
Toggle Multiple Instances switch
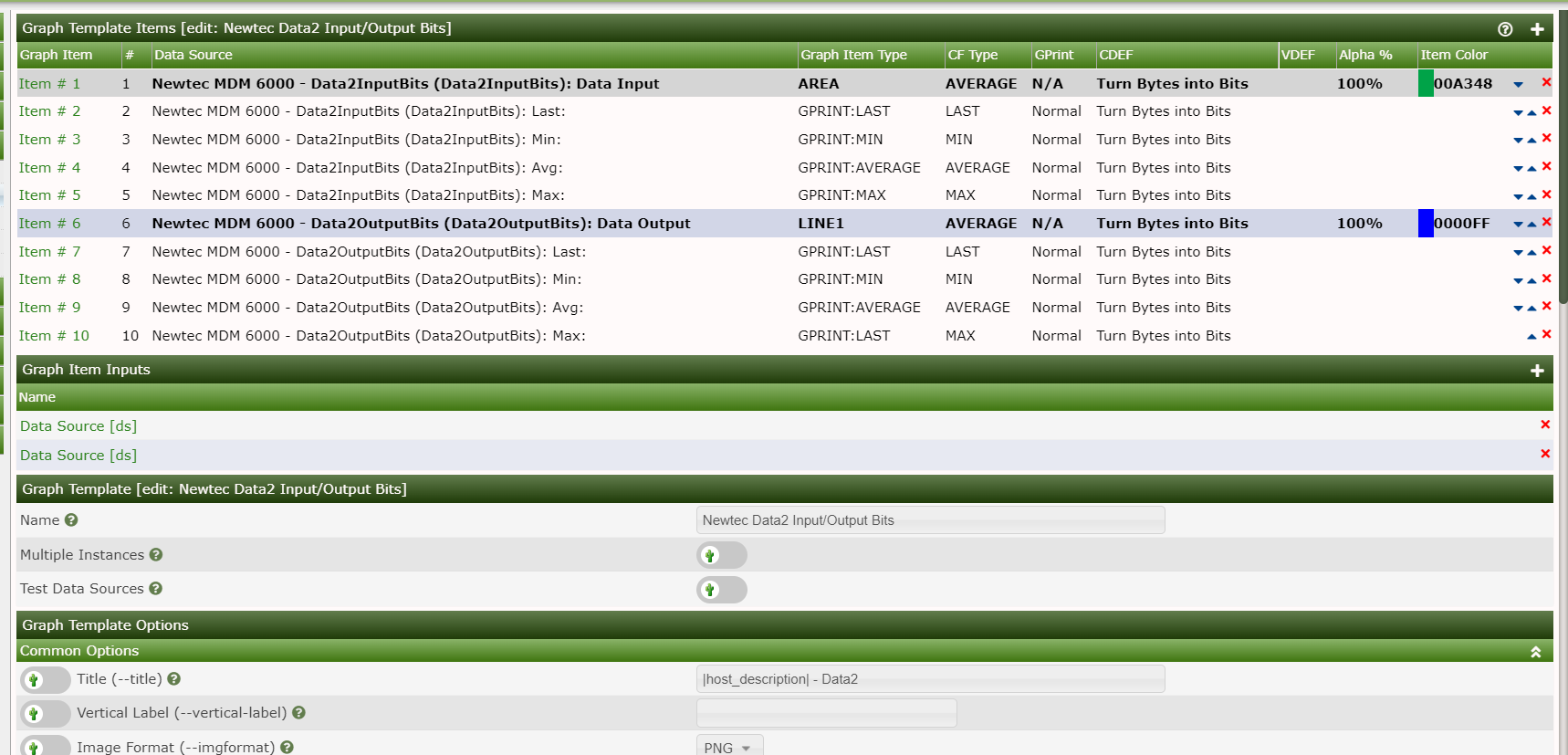click(x=722, y=555)
